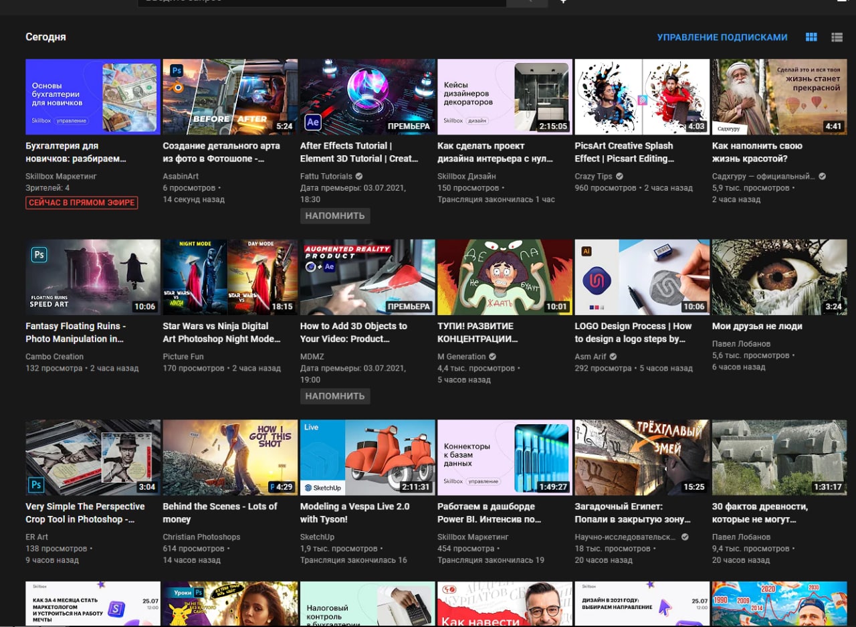
Task: Switch to list view layout
Action: 837,37
